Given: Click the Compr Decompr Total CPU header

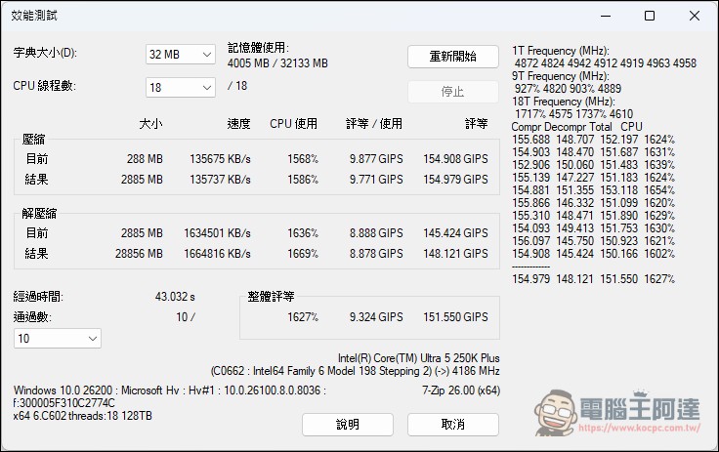Looking at the screenshot, I should tap(576, 127).
